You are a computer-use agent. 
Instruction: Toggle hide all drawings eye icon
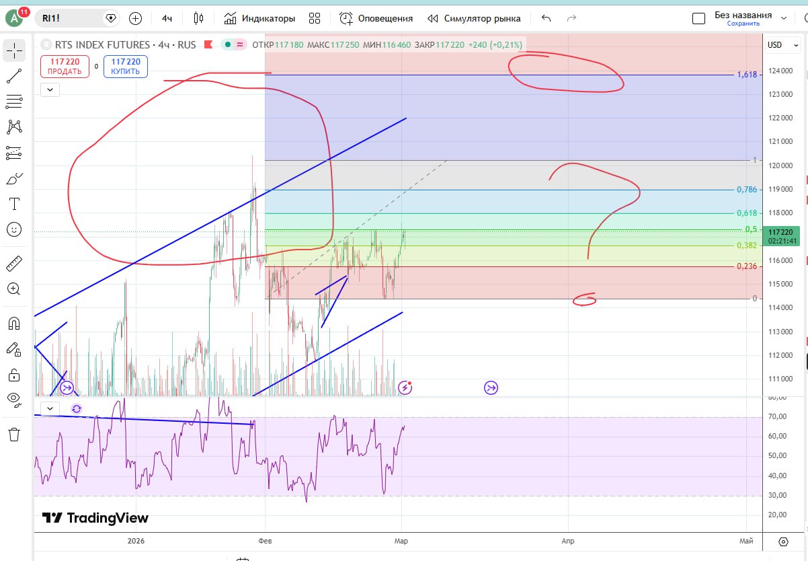coord(14,400)
